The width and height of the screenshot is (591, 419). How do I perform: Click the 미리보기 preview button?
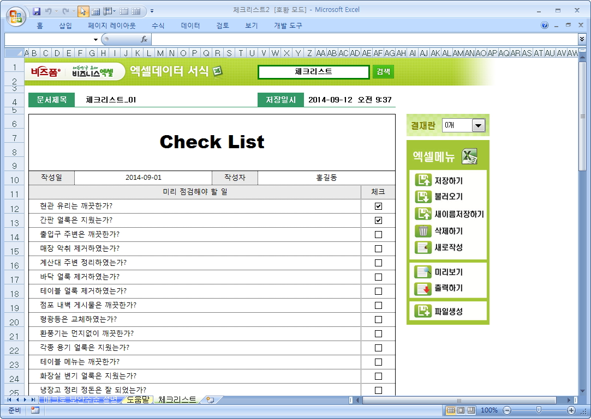click(x=439, y=272)
